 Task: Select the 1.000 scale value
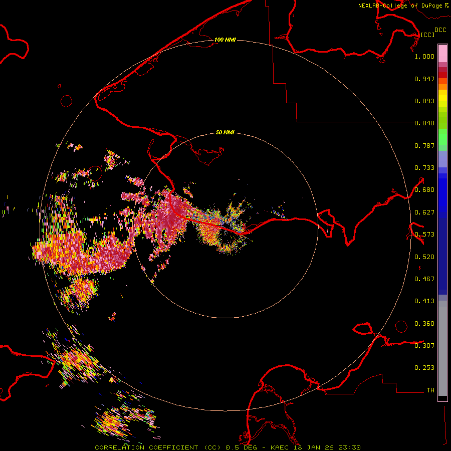coord(424,57)
